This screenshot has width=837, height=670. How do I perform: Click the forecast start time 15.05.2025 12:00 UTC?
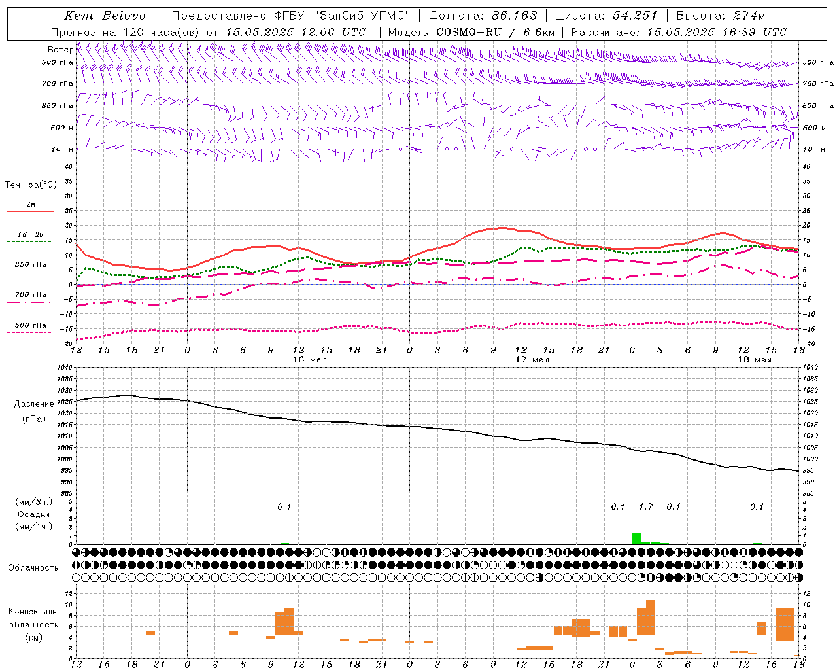[x=295, y=32]
